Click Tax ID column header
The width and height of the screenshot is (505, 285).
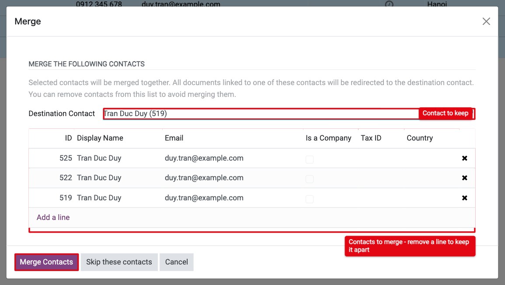(371, 138)
